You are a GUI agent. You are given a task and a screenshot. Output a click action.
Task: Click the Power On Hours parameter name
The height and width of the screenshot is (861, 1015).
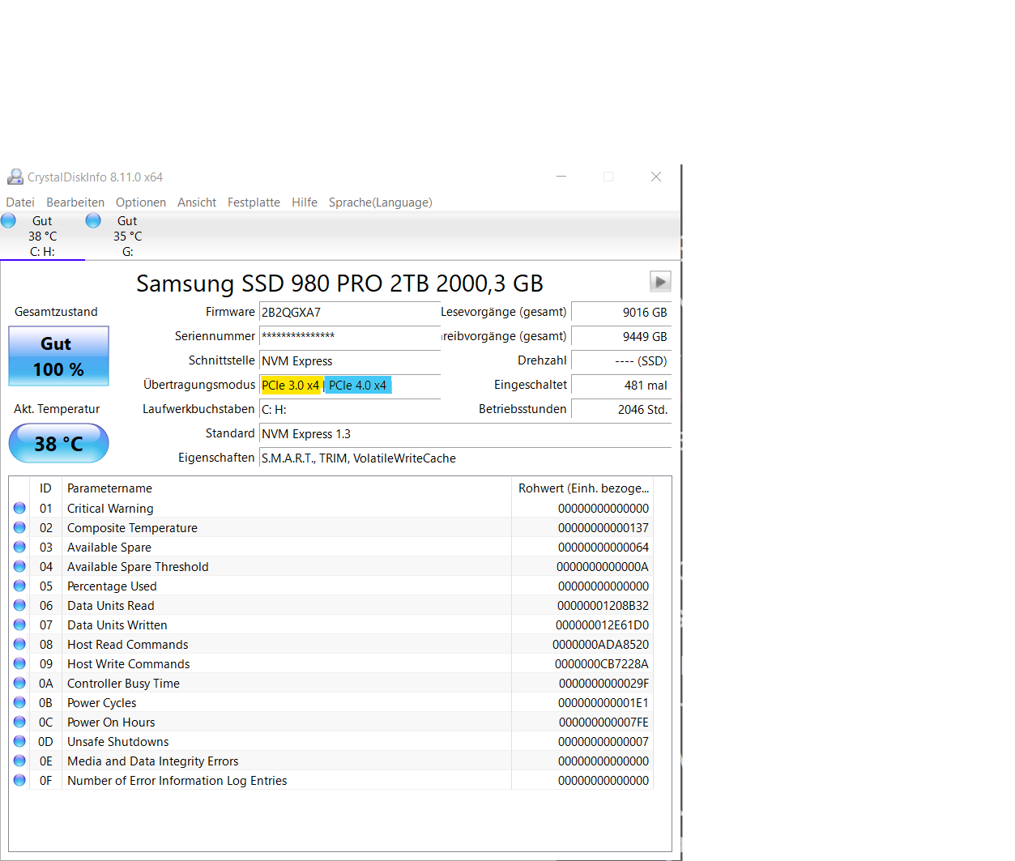click(x=111, y=722)
